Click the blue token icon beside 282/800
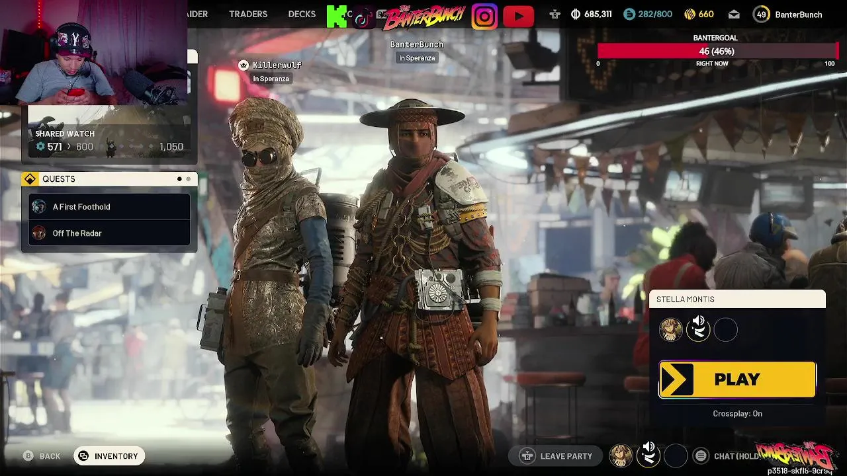The width and height of the screenshot is (847, 476). (x=629, y=14)
